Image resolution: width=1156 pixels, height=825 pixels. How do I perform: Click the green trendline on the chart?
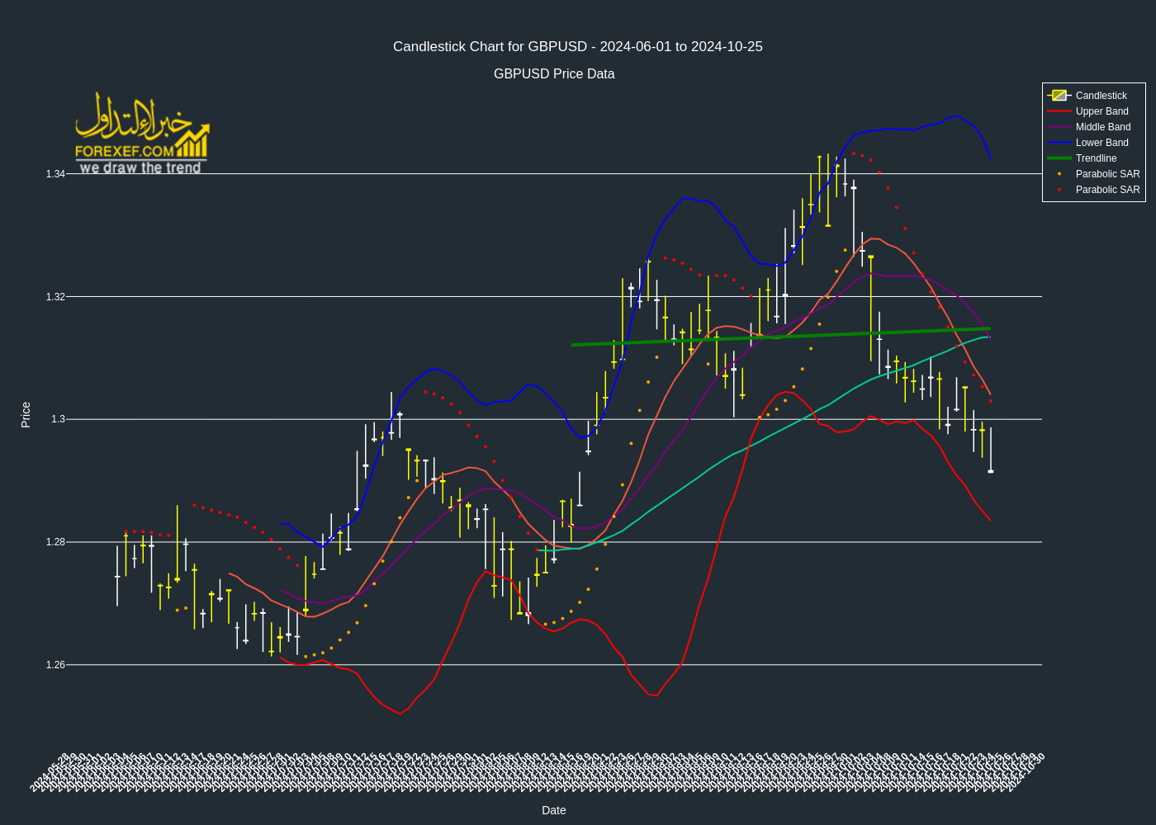pos(780,337)
